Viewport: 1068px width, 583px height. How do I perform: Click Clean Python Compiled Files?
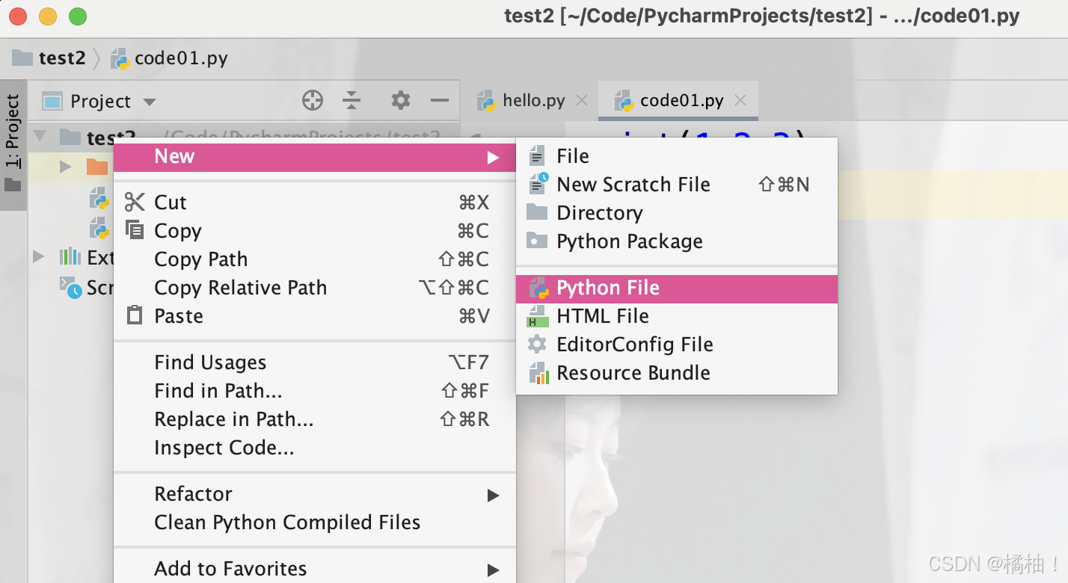click(x=314, y=522)
